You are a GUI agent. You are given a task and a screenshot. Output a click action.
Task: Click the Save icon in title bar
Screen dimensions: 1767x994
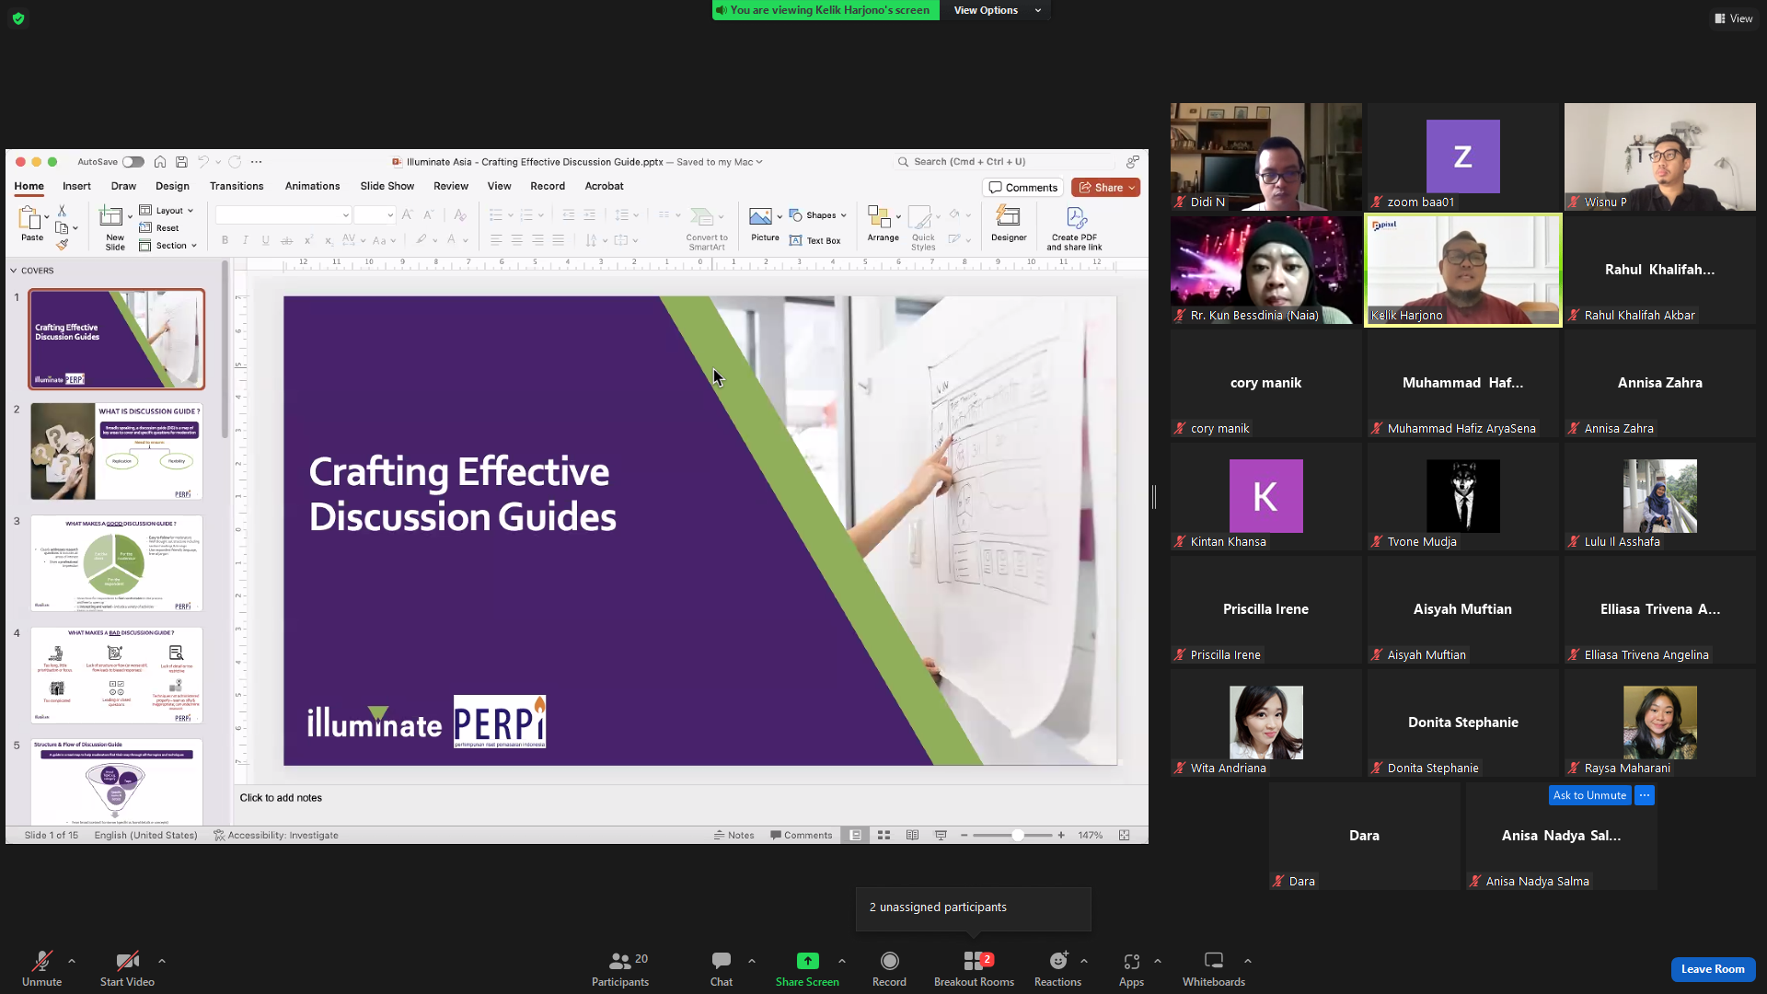click(182, 162)
